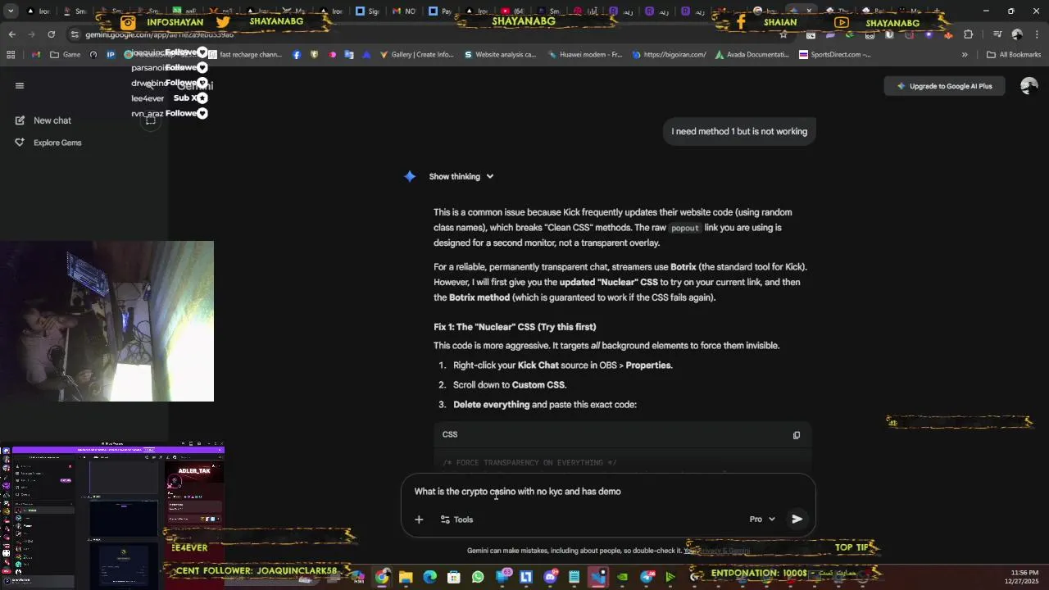The width and height of the screenshot is (1049, 590).
Task: Open the Pro model selector dropdown
Action: (762, 520)
